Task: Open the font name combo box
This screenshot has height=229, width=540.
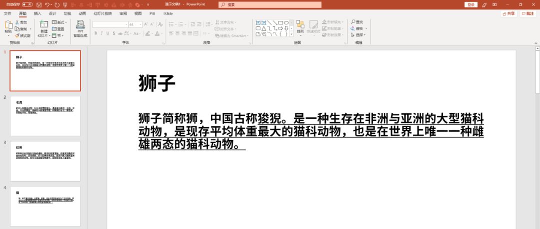Action: (110, 24)
